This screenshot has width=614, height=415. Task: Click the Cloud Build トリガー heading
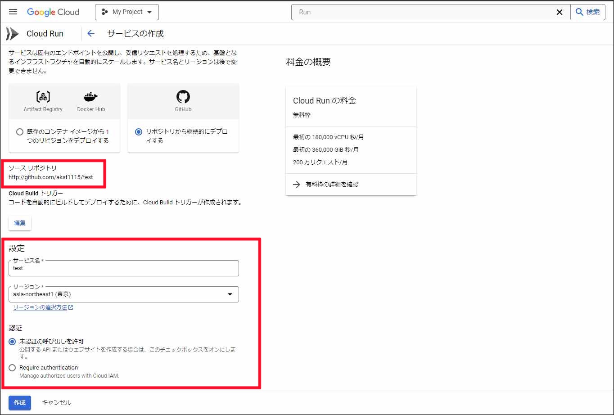point(36,194)
